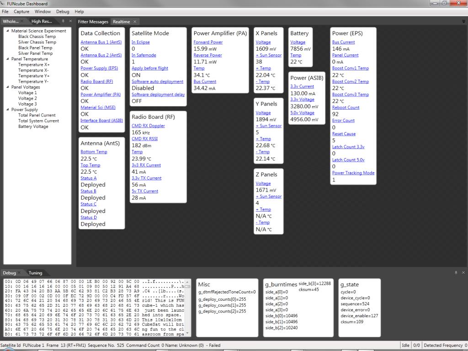Open the document pane options dropdown
Screen dimensions: 468x351
click(463, 21)
